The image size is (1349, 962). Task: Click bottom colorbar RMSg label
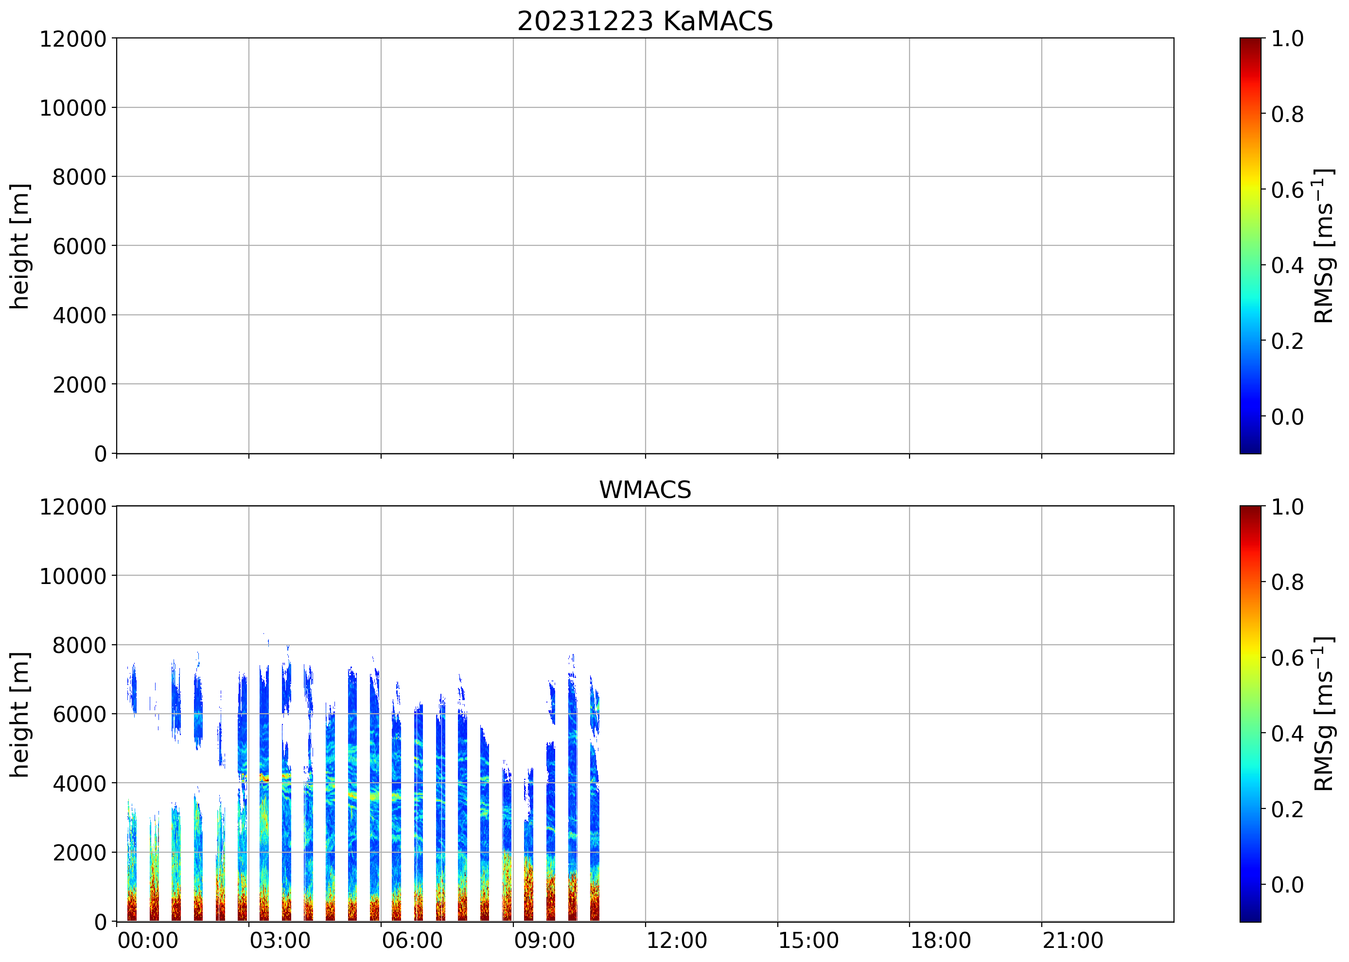tap(1323, 714)
